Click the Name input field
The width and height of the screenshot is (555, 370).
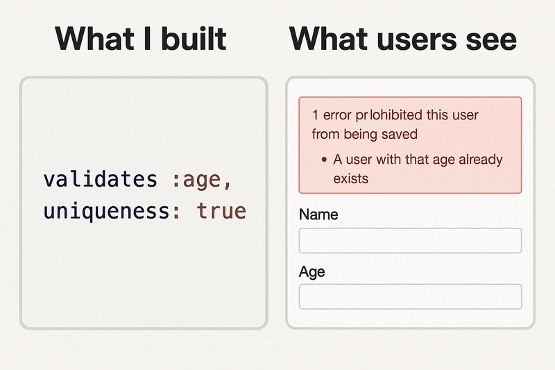(x=410, y=241)
